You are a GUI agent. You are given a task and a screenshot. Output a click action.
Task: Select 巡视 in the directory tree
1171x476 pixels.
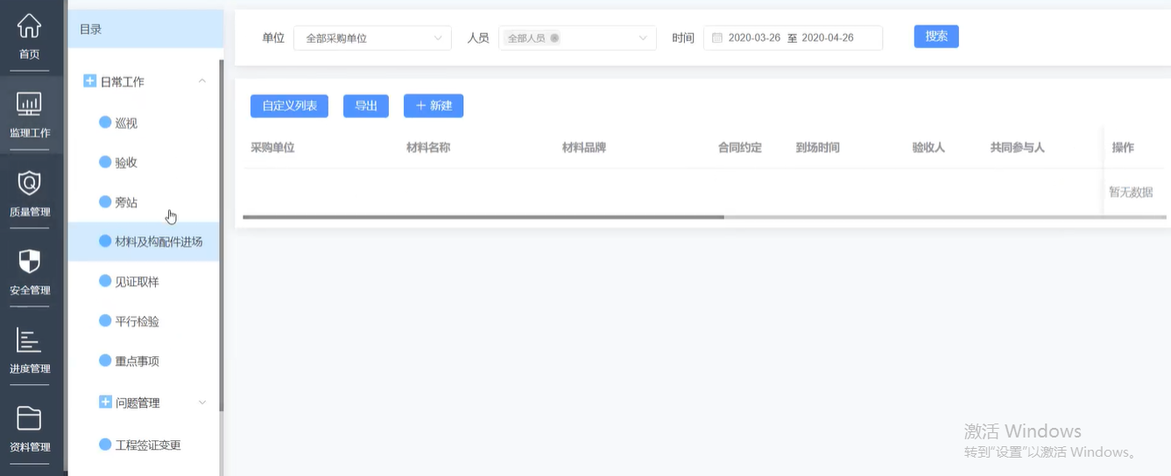[126, 122]
